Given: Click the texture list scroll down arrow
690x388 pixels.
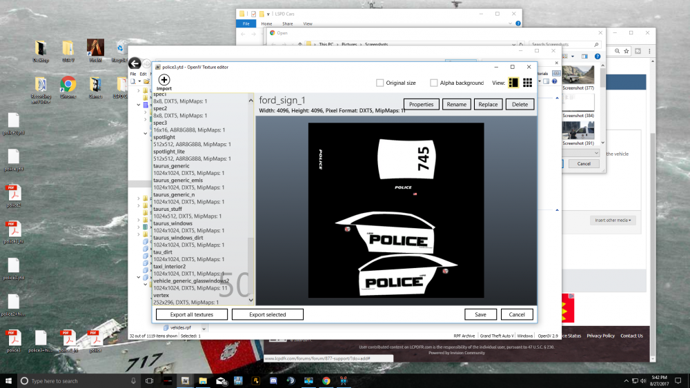Looking at the screenshot, I should pos(251,300).
